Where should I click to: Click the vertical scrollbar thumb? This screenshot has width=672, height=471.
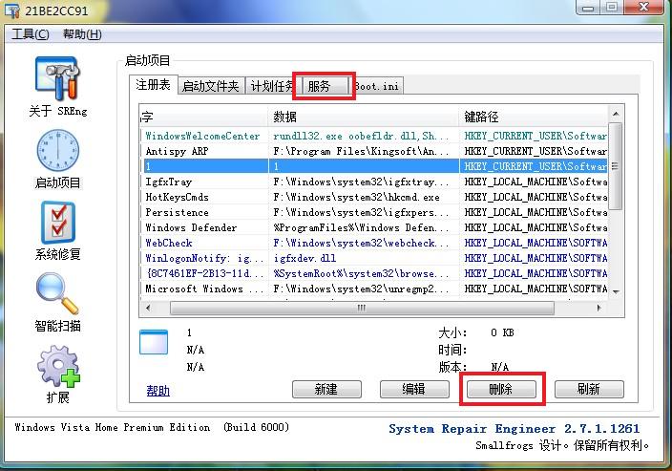[x=616, y=166]
